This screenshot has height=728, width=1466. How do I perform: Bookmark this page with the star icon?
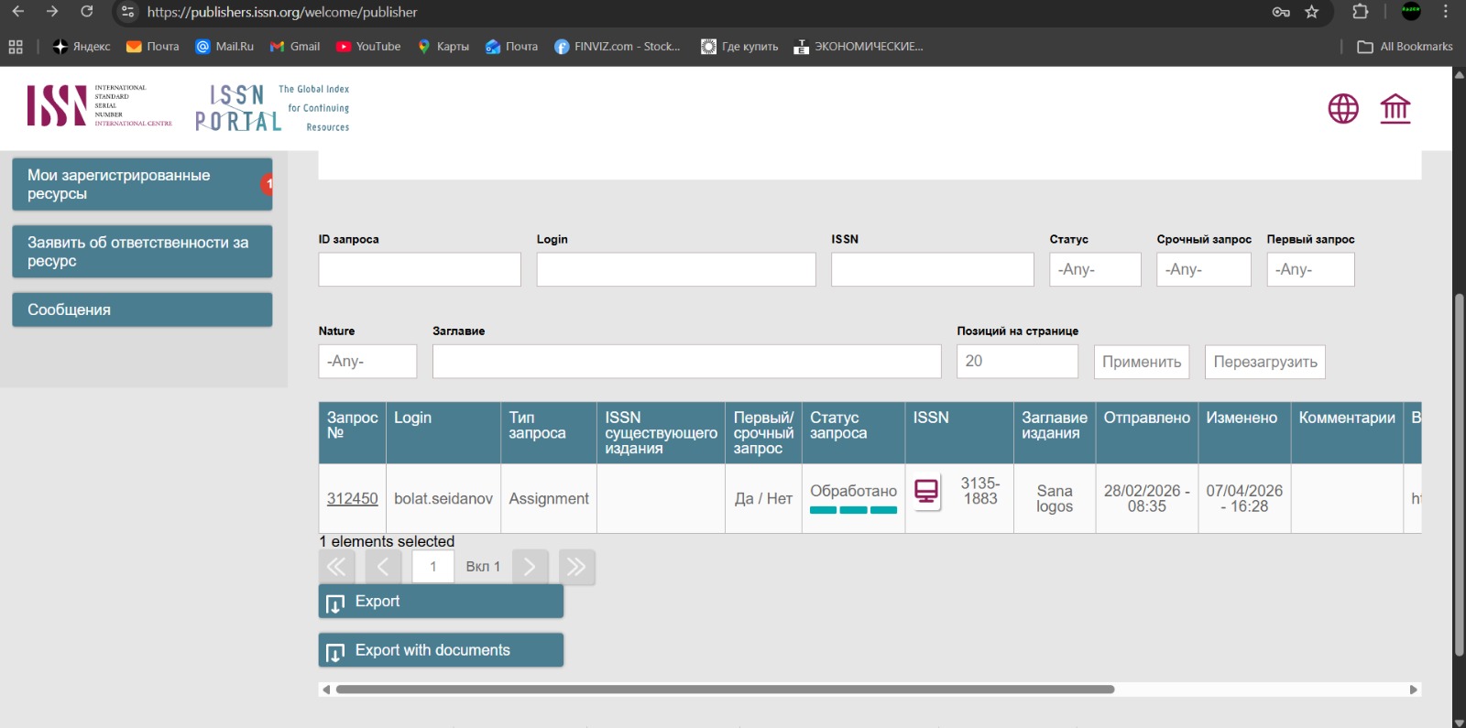coord(1311,12)
